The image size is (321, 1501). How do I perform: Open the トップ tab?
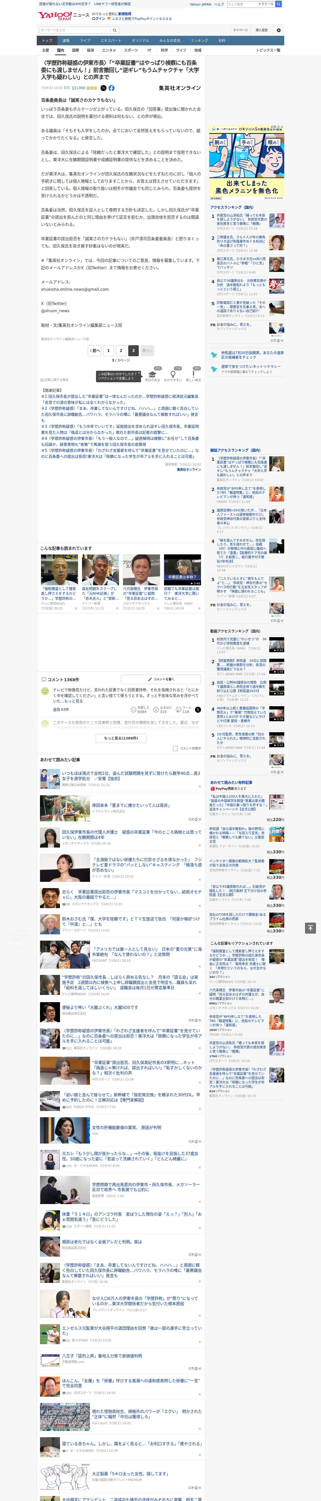47,40
